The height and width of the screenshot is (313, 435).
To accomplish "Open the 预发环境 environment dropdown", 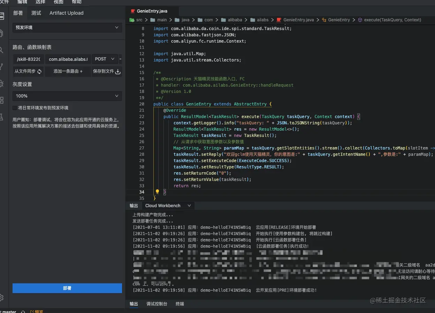I will click(67, 28).
